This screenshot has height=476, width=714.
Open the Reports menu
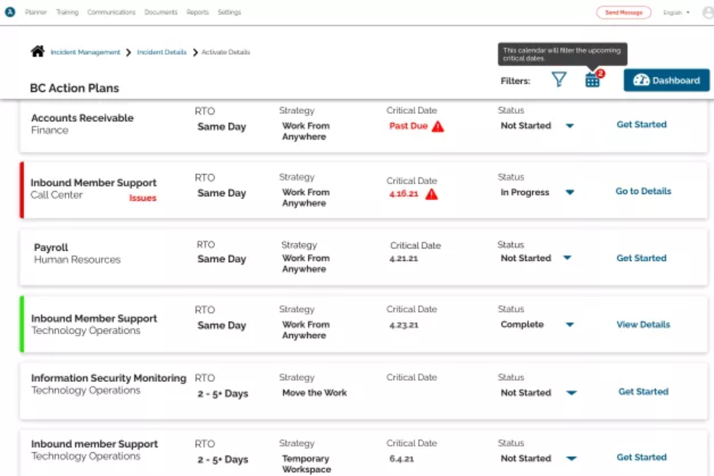(197, 12)
